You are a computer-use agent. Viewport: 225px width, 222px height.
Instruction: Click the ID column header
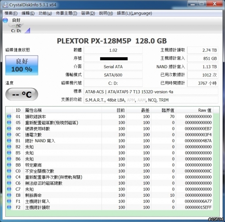[18, 110]
